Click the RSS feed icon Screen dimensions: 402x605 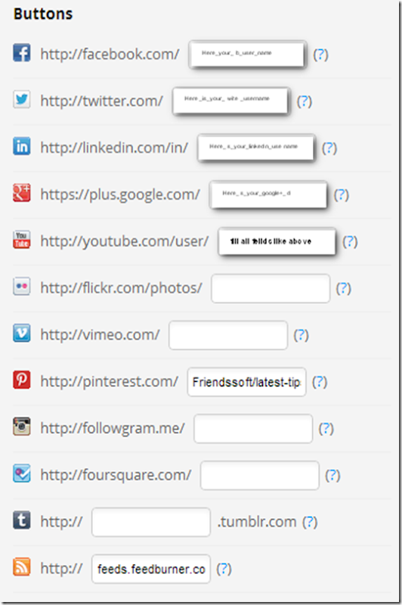pyautogui.click(x=22, y=567)
